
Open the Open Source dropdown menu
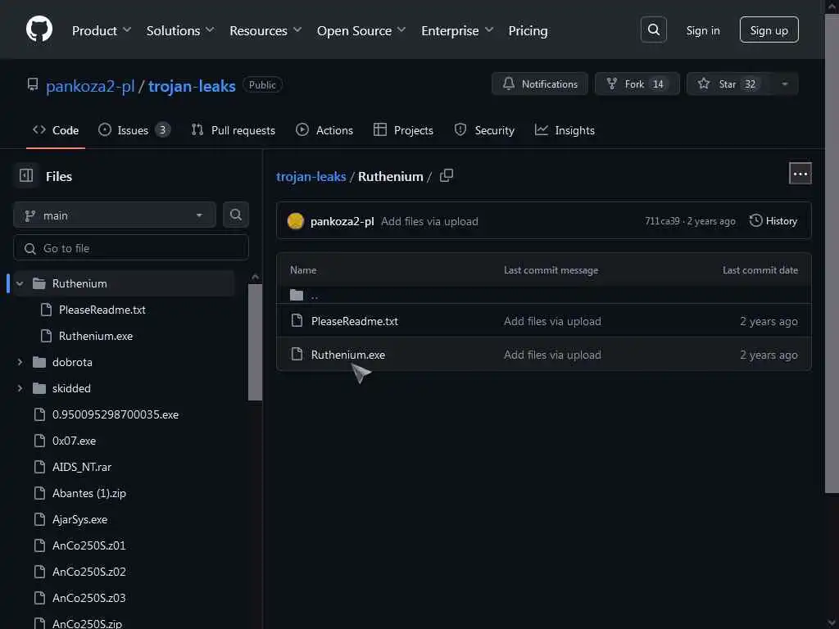point(361,30)
